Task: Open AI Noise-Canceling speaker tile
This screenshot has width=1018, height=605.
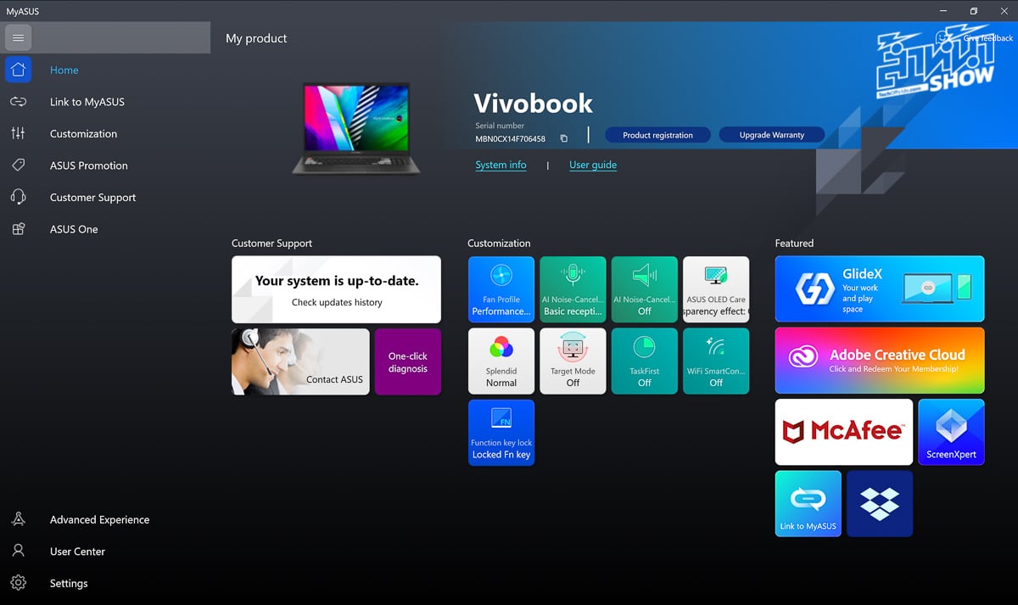Action: click(645, 289)
